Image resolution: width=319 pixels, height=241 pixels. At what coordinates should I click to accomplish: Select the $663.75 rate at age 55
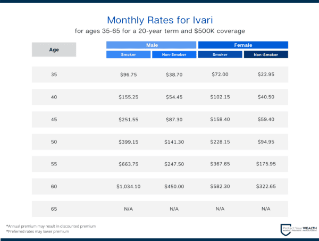128,164
